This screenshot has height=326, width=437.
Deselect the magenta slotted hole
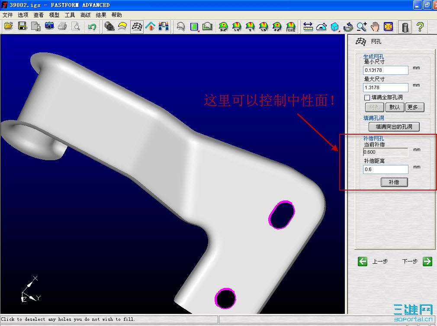coord(282,215)
